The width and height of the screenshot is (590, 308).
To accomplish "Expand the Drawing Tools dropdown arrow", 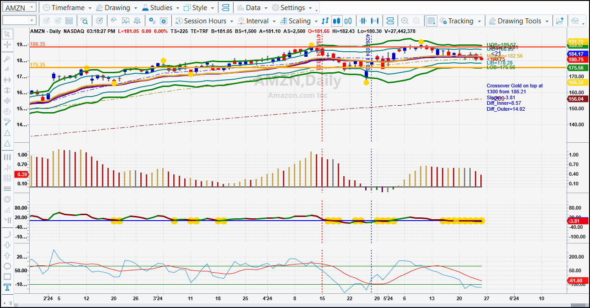I will (547, 22).
